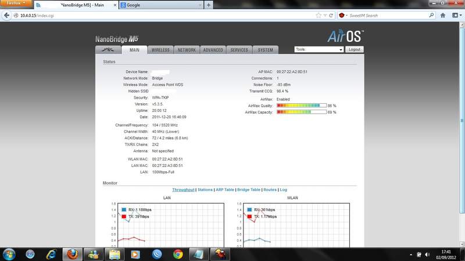This screenshot has width=465, height=261.
Task: Open the Bridge Table link
Action: 249,190
